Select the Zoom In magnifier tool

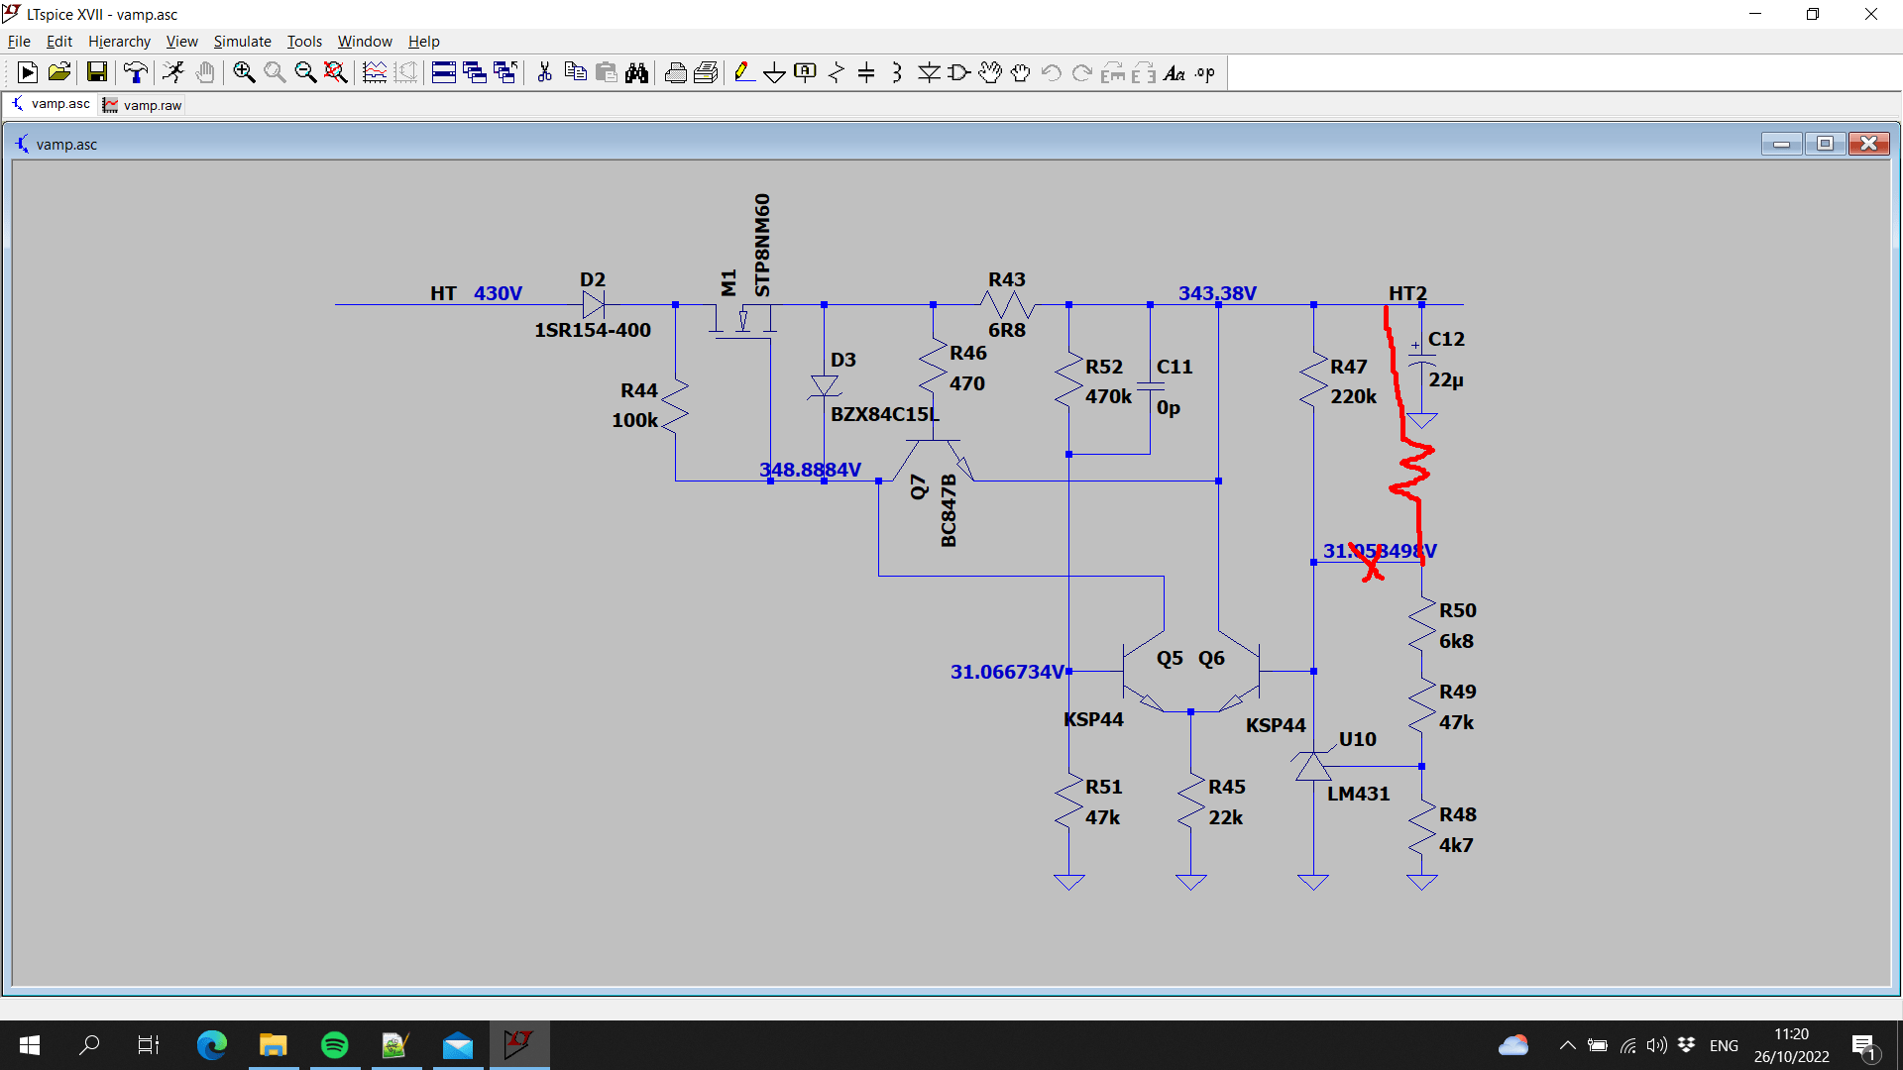tap(244, 72)
